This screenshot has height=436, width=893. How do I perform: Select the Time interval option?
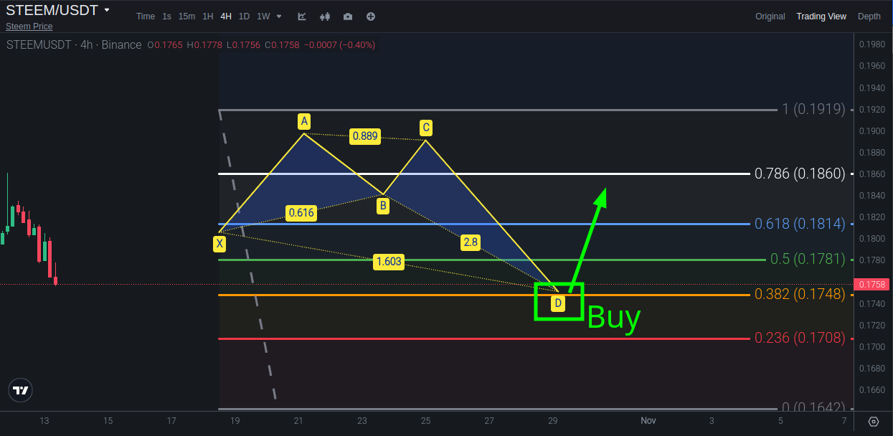(x=146, y=16)
